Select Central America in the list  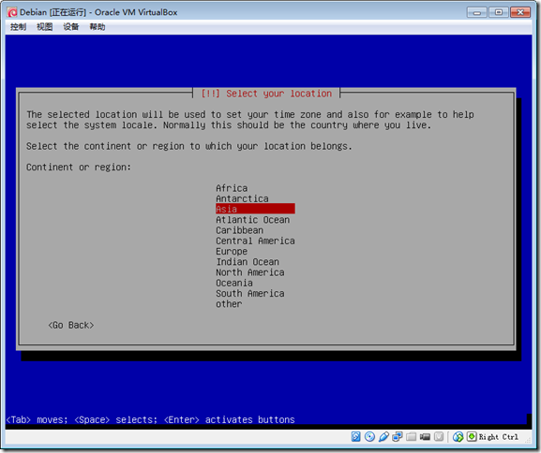pyautogui.click(x=255, y=241)
